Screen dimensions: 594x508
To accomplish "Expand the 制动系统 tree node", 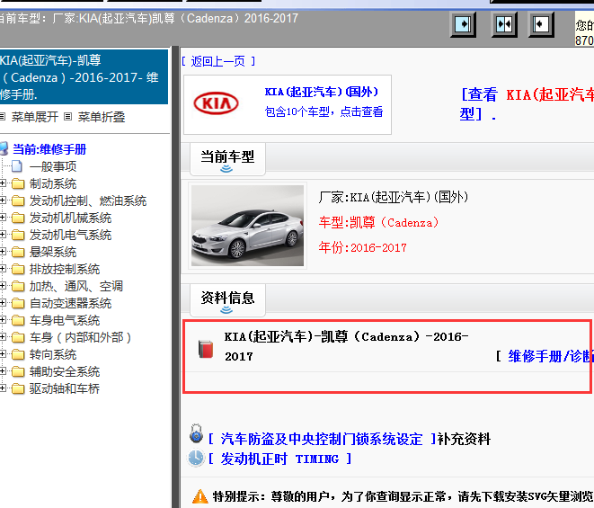I will tap(3, 183).
